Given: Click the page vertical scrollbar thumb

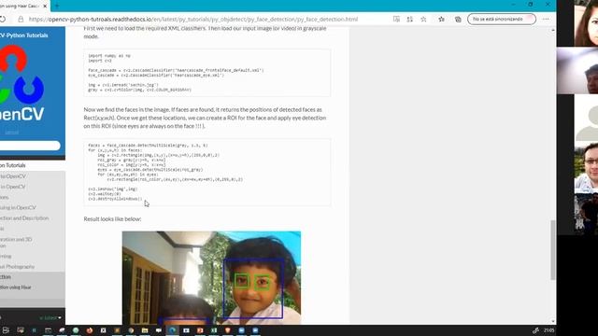Looking at the screenshot, I should tap(552, 249).
